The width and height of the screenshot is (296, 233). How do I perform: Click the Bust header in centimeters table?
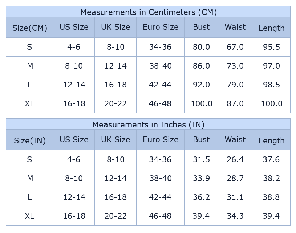(x=201, y=27)
